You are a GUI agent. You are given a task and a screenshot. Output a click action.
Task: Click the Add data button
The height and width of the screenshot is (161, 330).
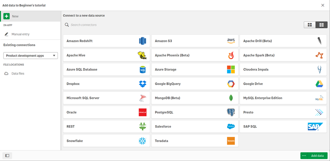[317, 156]
